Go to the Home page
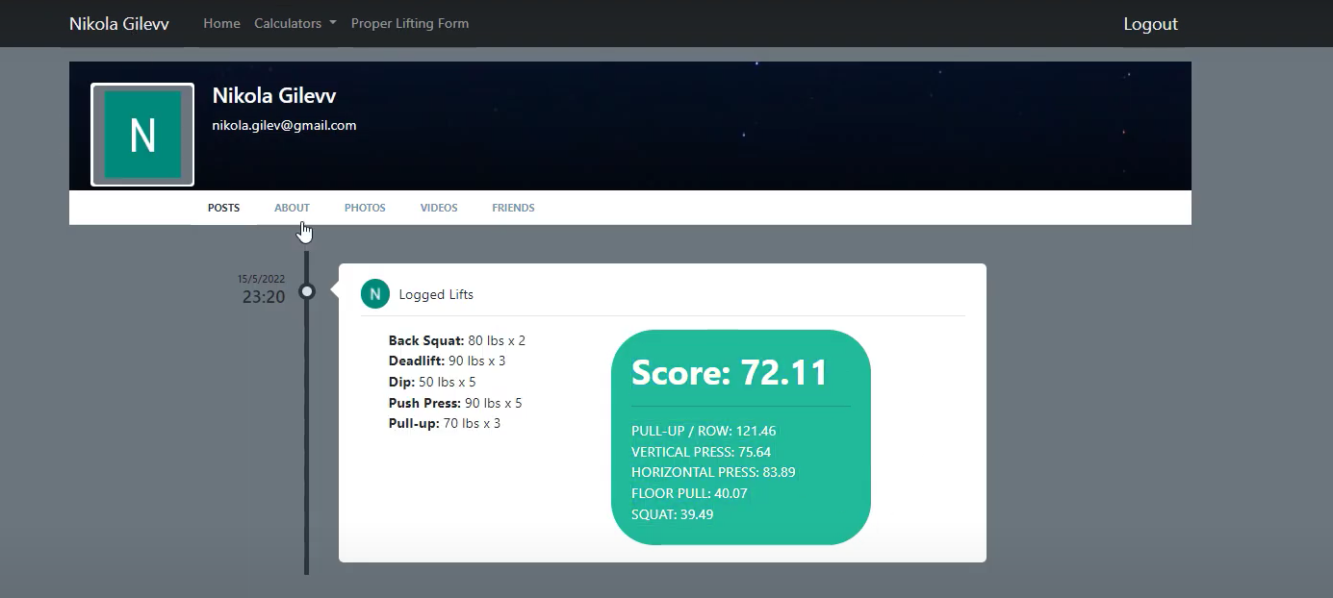1333x598 pixels. pyautogui.click(x=221, y=23)
